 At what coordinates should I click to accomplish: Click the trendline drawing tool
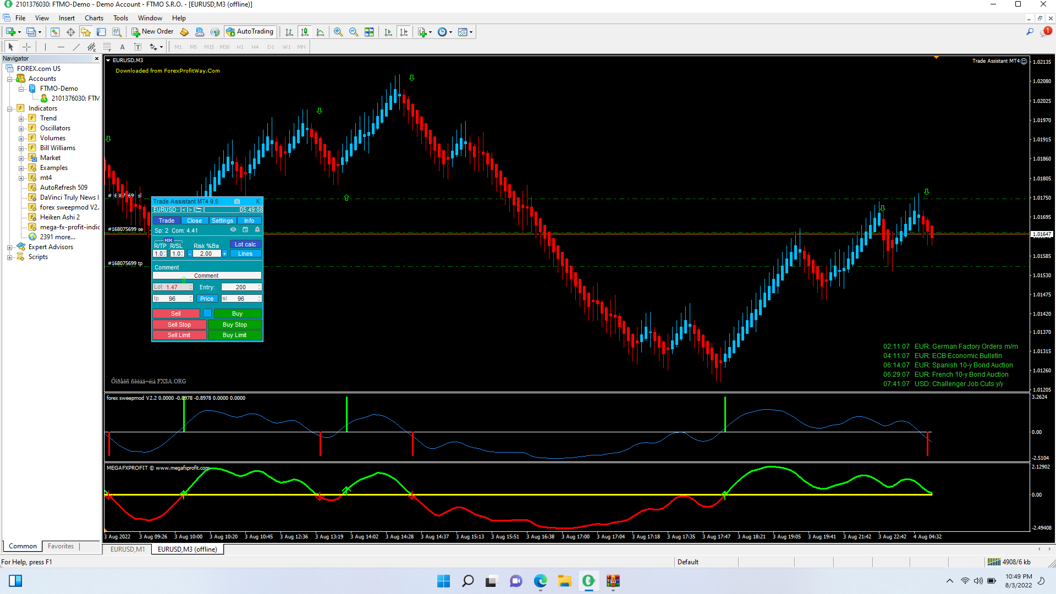76,47
